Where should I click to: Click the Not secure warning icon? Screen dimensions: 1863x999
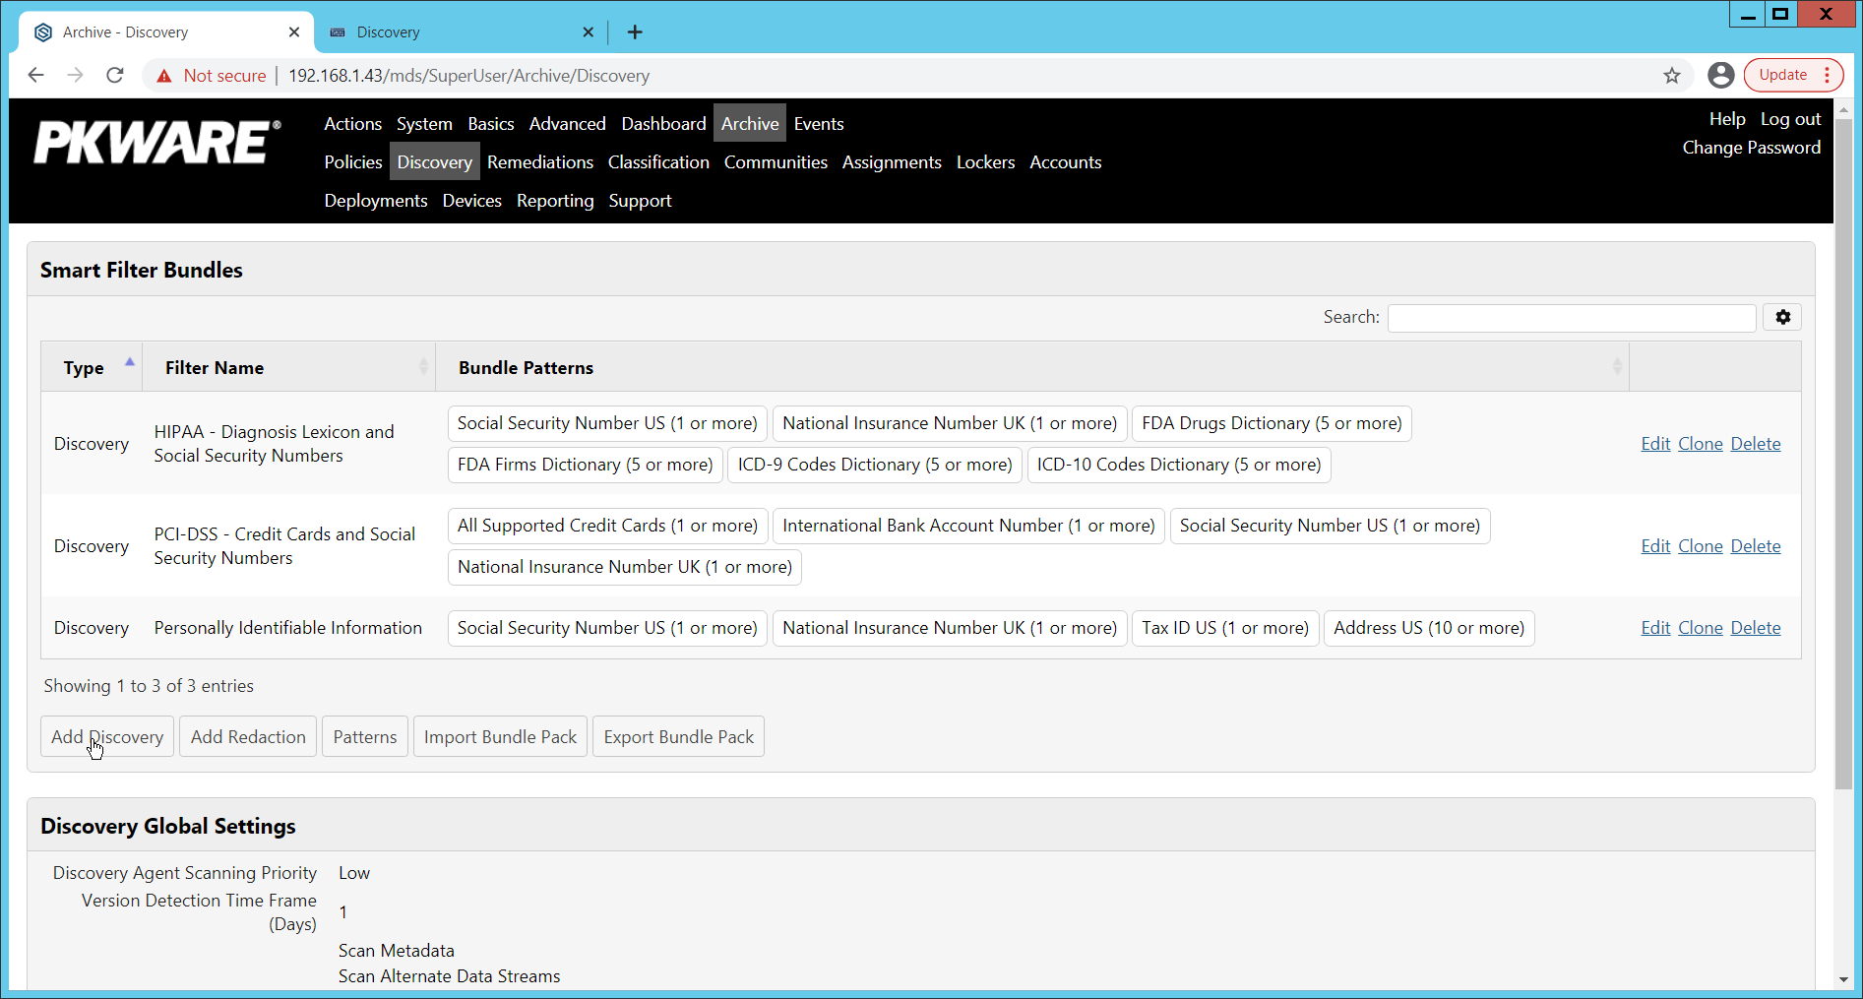163,75
